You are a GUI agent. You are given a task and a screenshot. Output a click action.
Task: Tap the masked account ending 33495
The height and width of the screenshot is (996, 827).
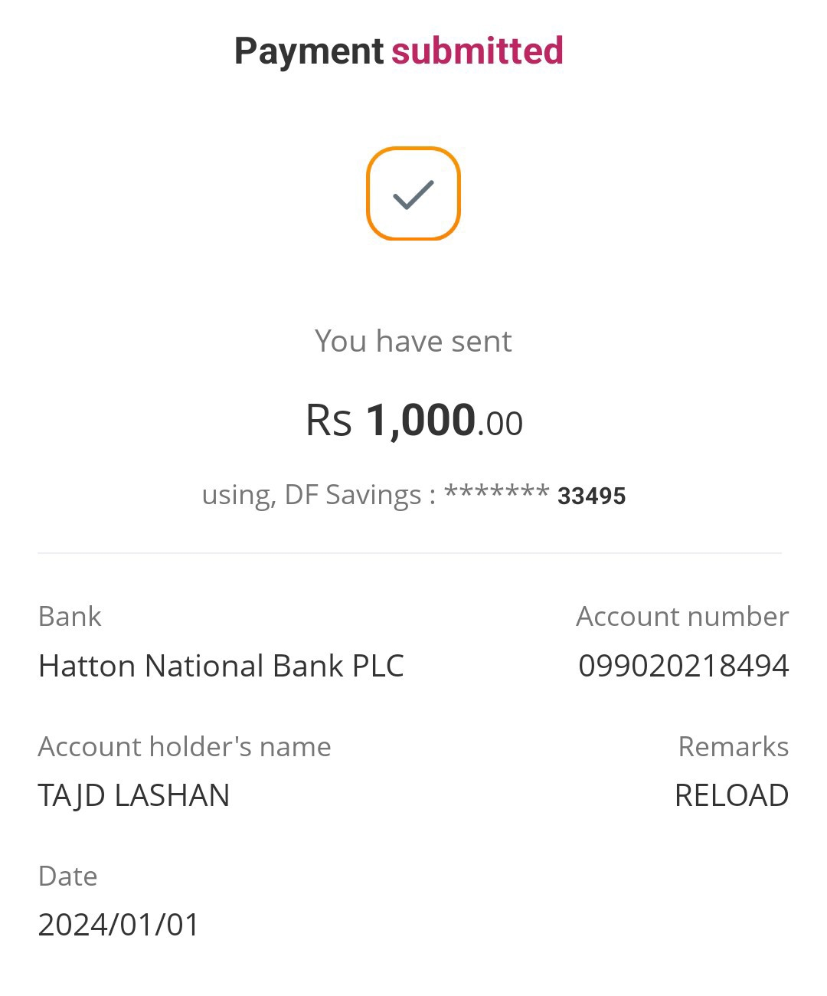pos(591,496)
